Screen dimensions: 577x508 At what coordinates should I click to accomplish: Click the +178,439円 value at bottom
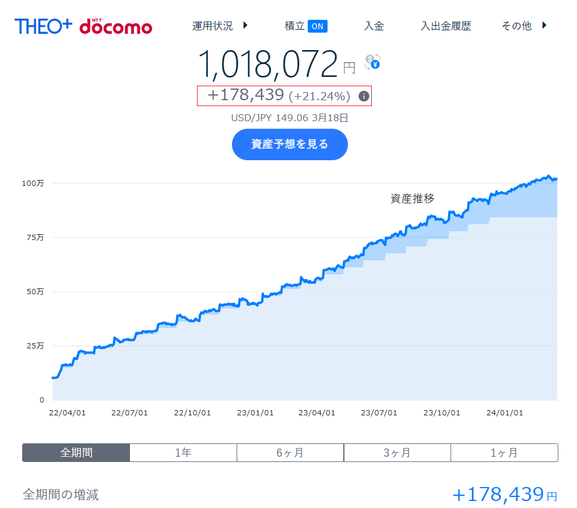pos(505,495)
